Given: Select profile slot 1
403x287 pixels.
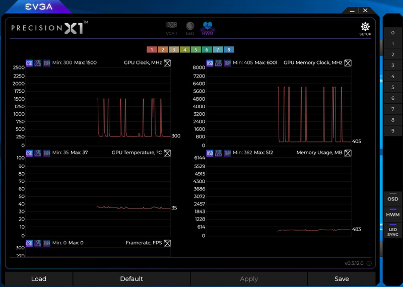Looking at the screenshot, I should pyautogui.click(x=393, y=44).
